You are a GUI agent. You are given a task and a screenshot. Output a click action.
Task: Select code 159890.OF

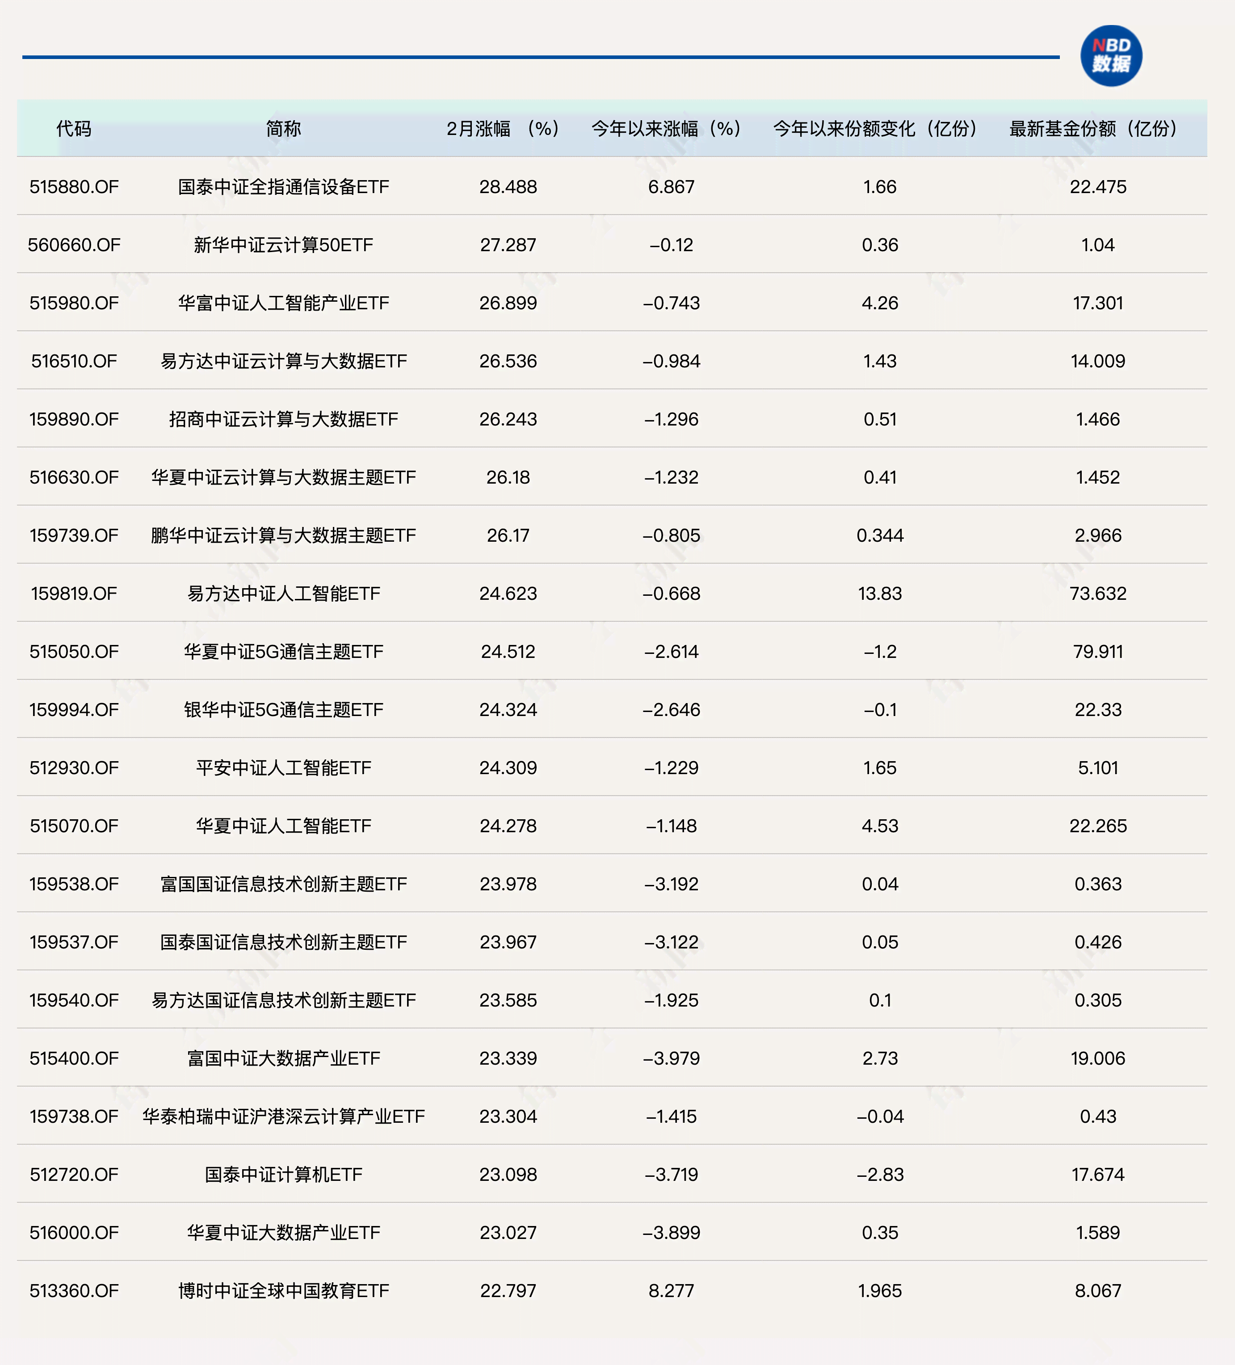(74, 419)
